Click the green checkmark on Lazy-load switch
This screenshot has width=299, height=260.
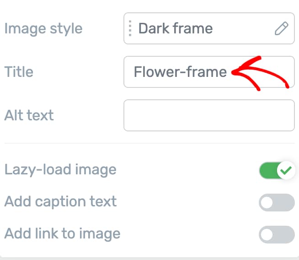pos(286,171)
